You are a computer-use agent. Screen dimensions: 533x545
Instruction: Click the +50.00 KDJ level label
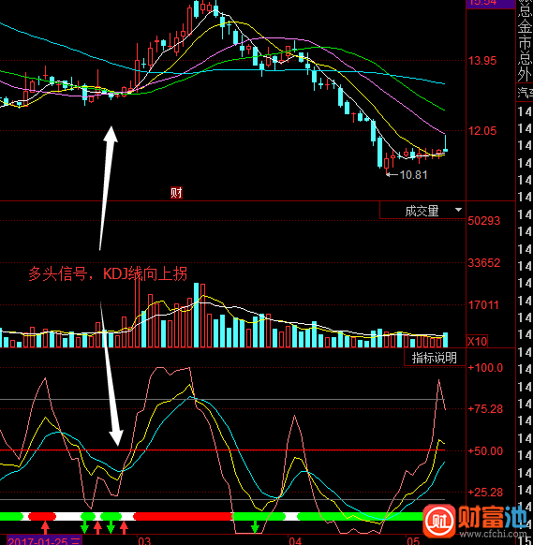(485, 451)
